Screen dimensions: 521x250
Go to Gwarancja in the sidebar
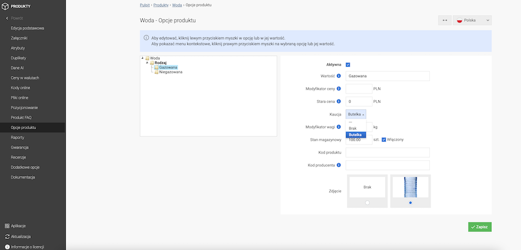pyautogui.click(x=20, y=147)
